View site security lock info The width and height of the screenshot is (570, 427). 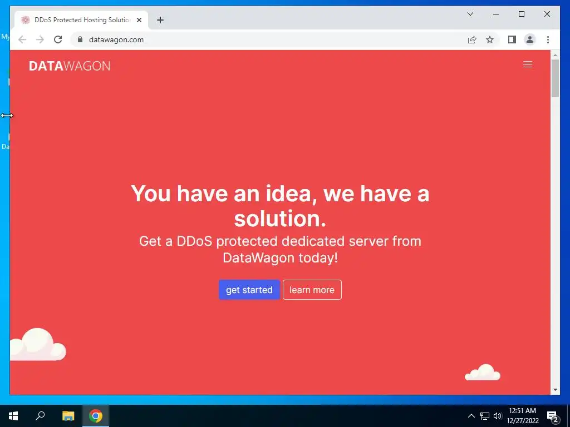tap(80, 39)
